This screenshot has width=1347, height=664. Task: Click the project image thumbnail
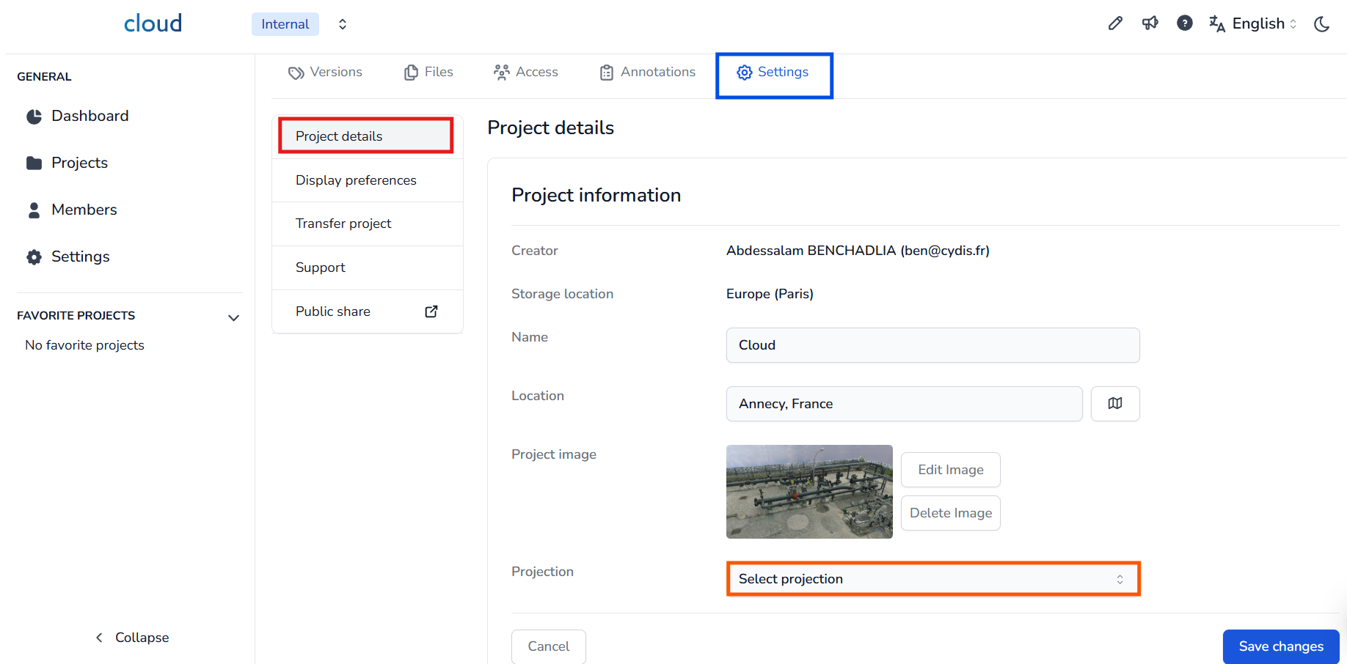[809, 492]
